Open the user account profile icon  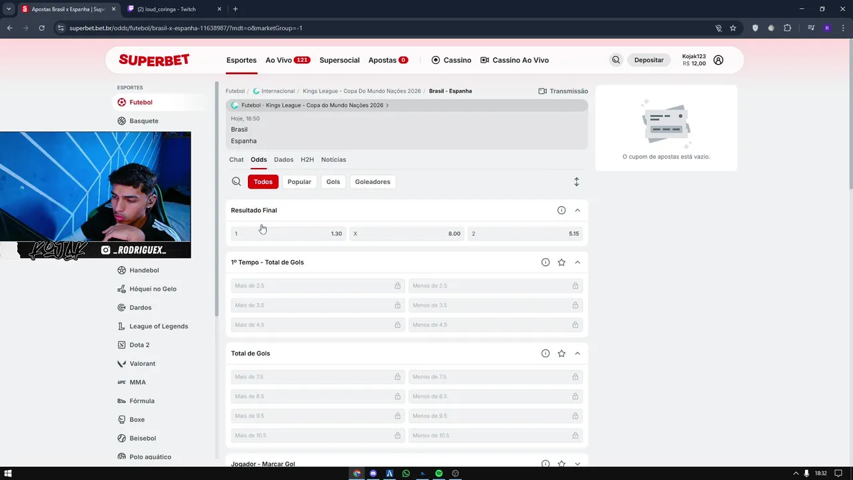718,60
